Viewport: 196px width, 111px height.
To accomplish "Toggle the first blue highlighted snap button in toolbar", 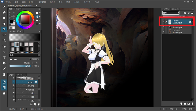I will [4, 82].
